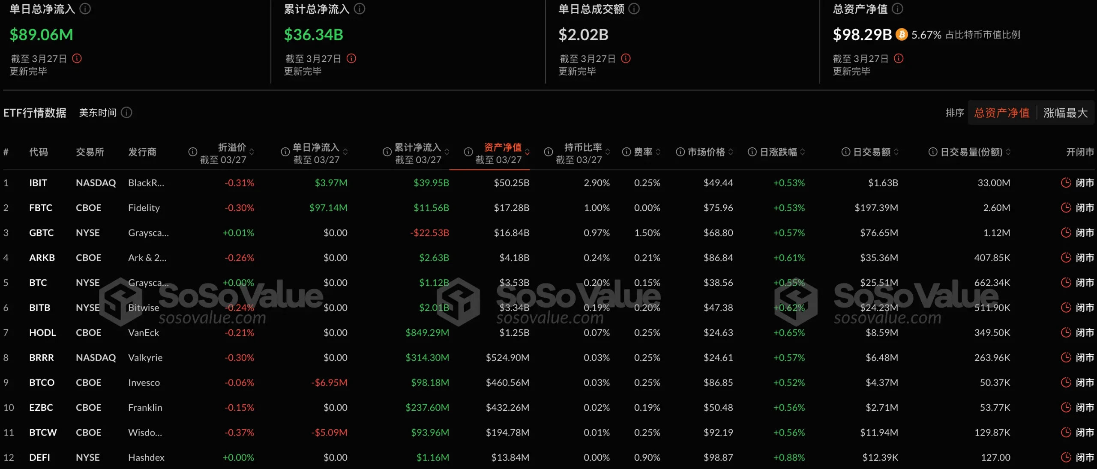Click the ETF行情数据 section header
Viewport: 1097px width, 469px height.
(x=35, y=113)
